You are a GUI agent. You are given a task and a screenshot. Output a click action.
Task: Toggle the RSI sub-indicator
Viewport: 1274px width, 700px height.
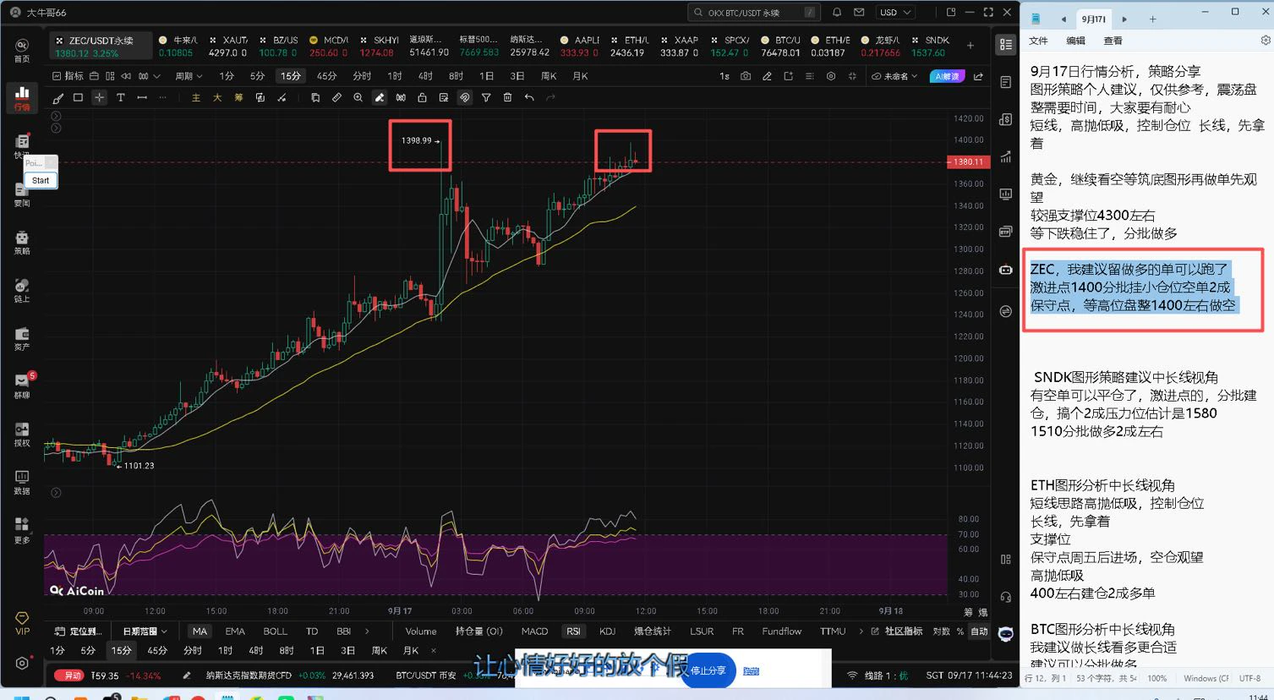[573, 632]
